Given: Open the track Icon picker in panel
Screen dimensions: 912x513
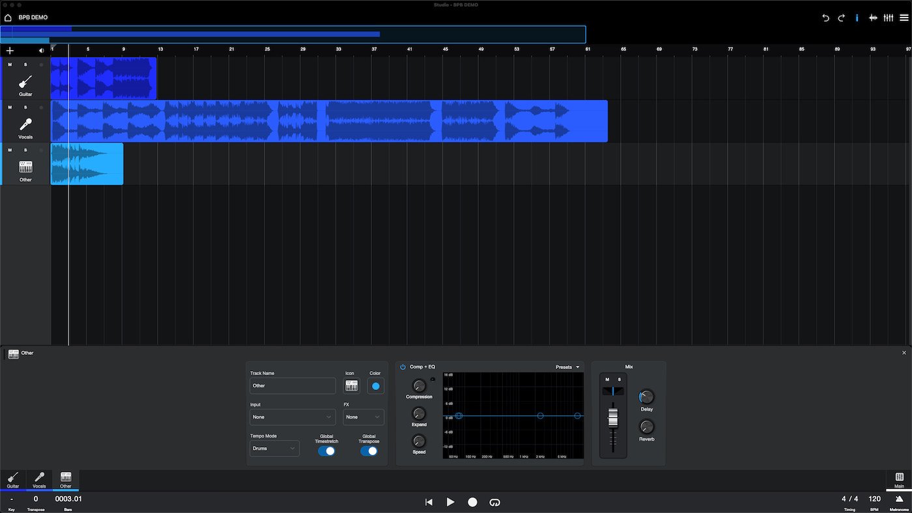Looking at the screenshot, I should click(x=352, y=385).
